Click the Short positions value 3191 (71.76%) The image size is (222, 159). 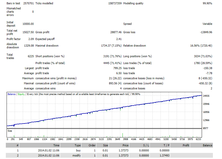coord(112,56)
